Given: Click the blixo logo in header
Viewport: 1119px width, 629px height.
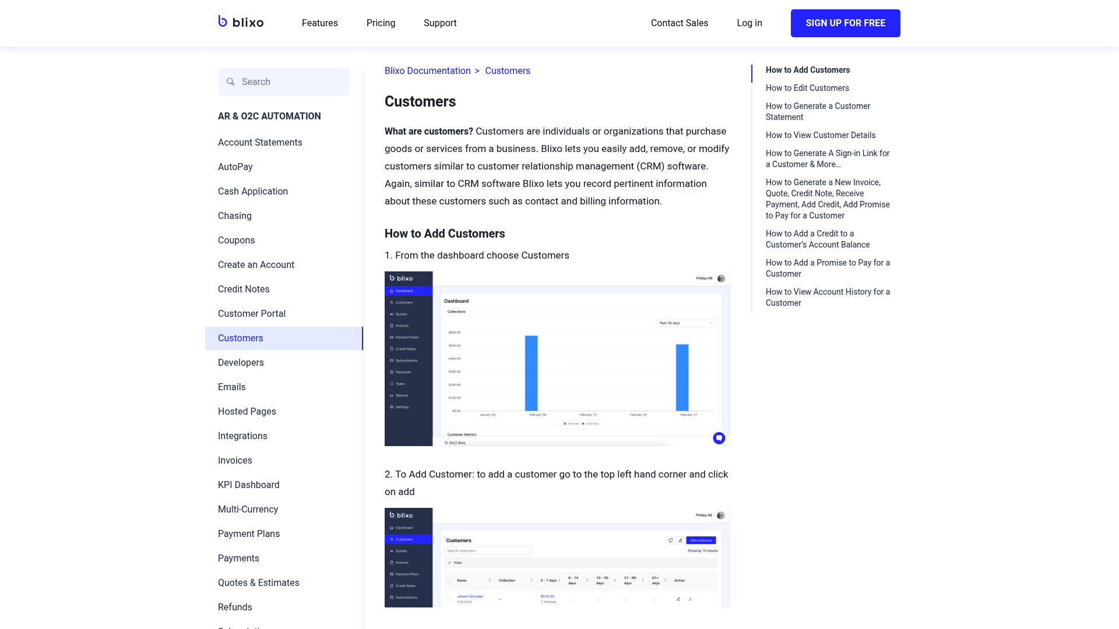Looking at the screenshot, I should tap(241, 22).
